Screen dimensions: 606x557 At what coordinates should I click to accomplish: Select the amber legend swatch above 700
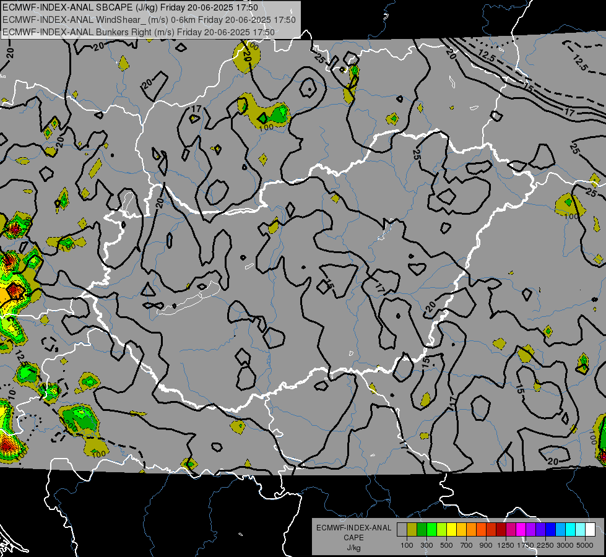click(x=461, y=530)
